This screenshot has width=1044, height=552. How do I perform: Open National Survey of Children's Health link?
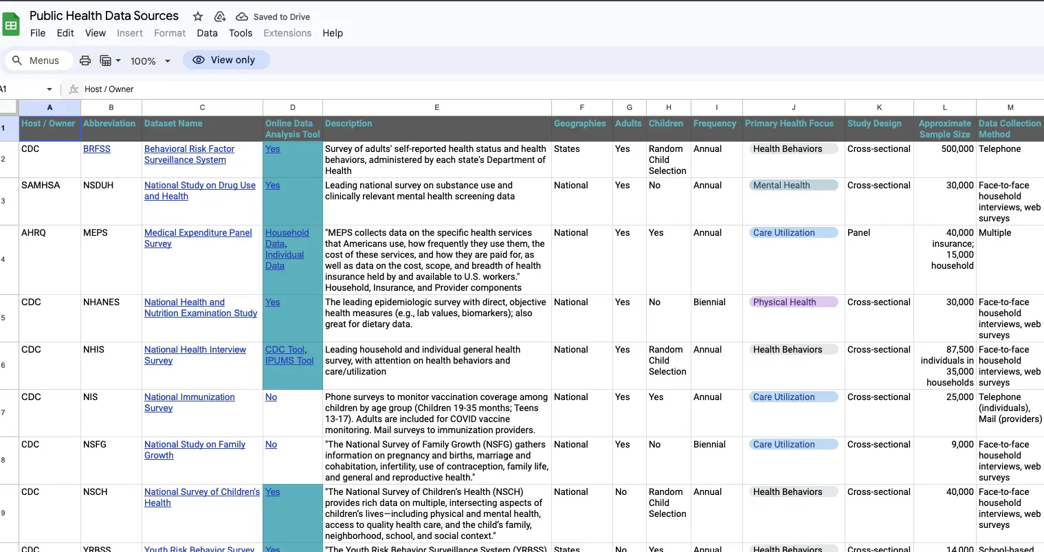pos(202,497)
